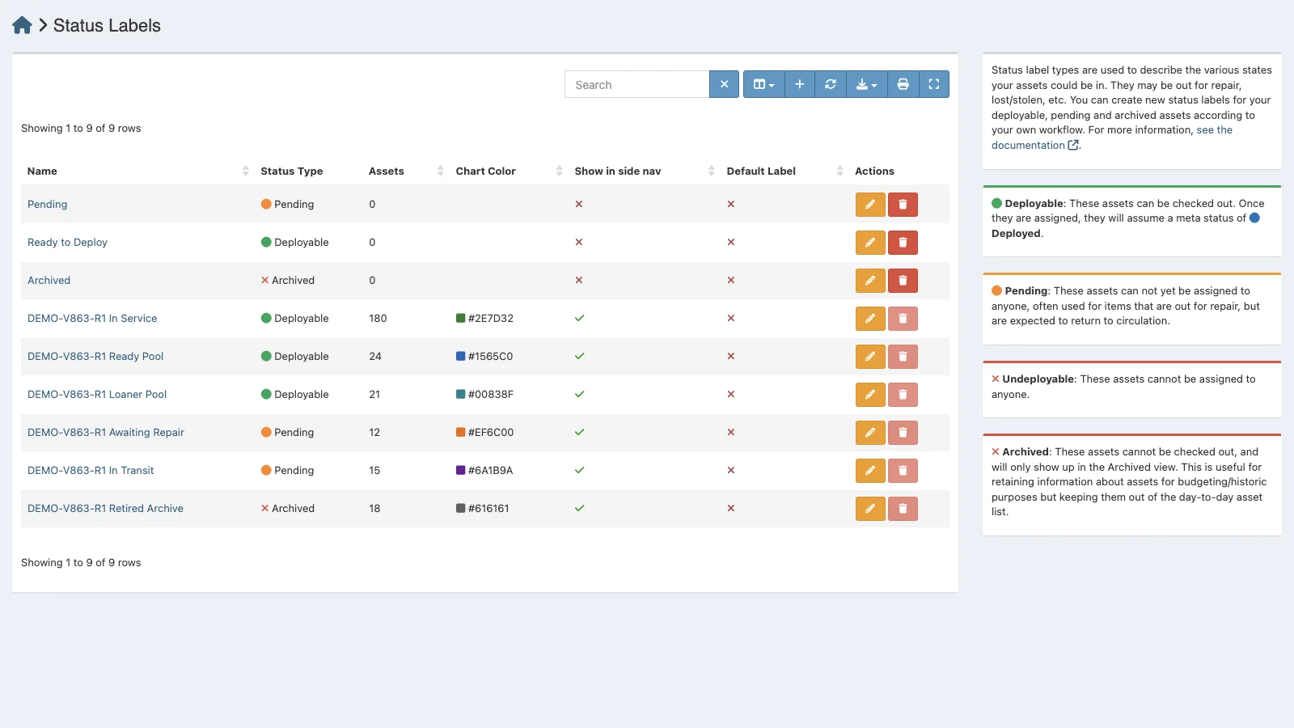Go to the home dashboard icon
The image size is (1294, 728).
click(22, 25)
